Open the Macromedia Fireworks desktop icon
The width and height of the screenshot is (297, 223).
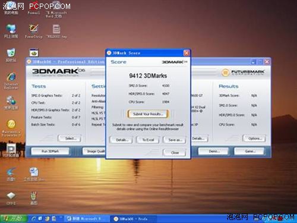pos(11,128)
